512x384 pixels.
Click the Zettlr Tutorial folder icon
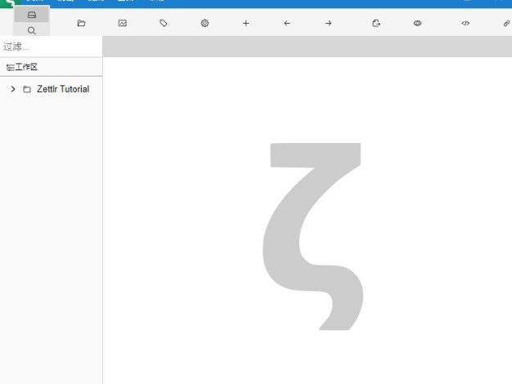point(27,89)
